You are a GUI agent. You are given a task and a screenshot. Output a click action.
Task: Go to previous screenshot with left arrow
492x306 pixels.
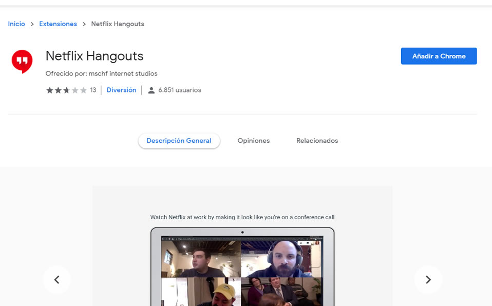click(57, 280)
